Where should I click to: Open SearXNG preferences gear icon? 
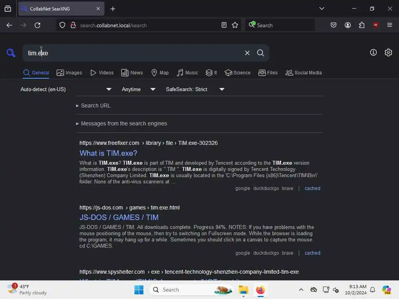click(388, 53)
